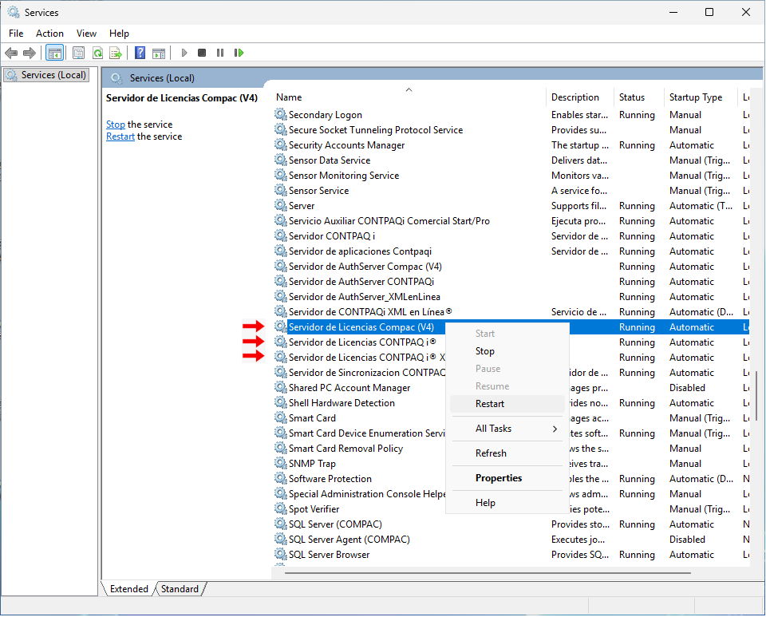Toggle Show/Hide Console Tree toolbar icon
The image size is (766, 617).
(x=55, y=53)
